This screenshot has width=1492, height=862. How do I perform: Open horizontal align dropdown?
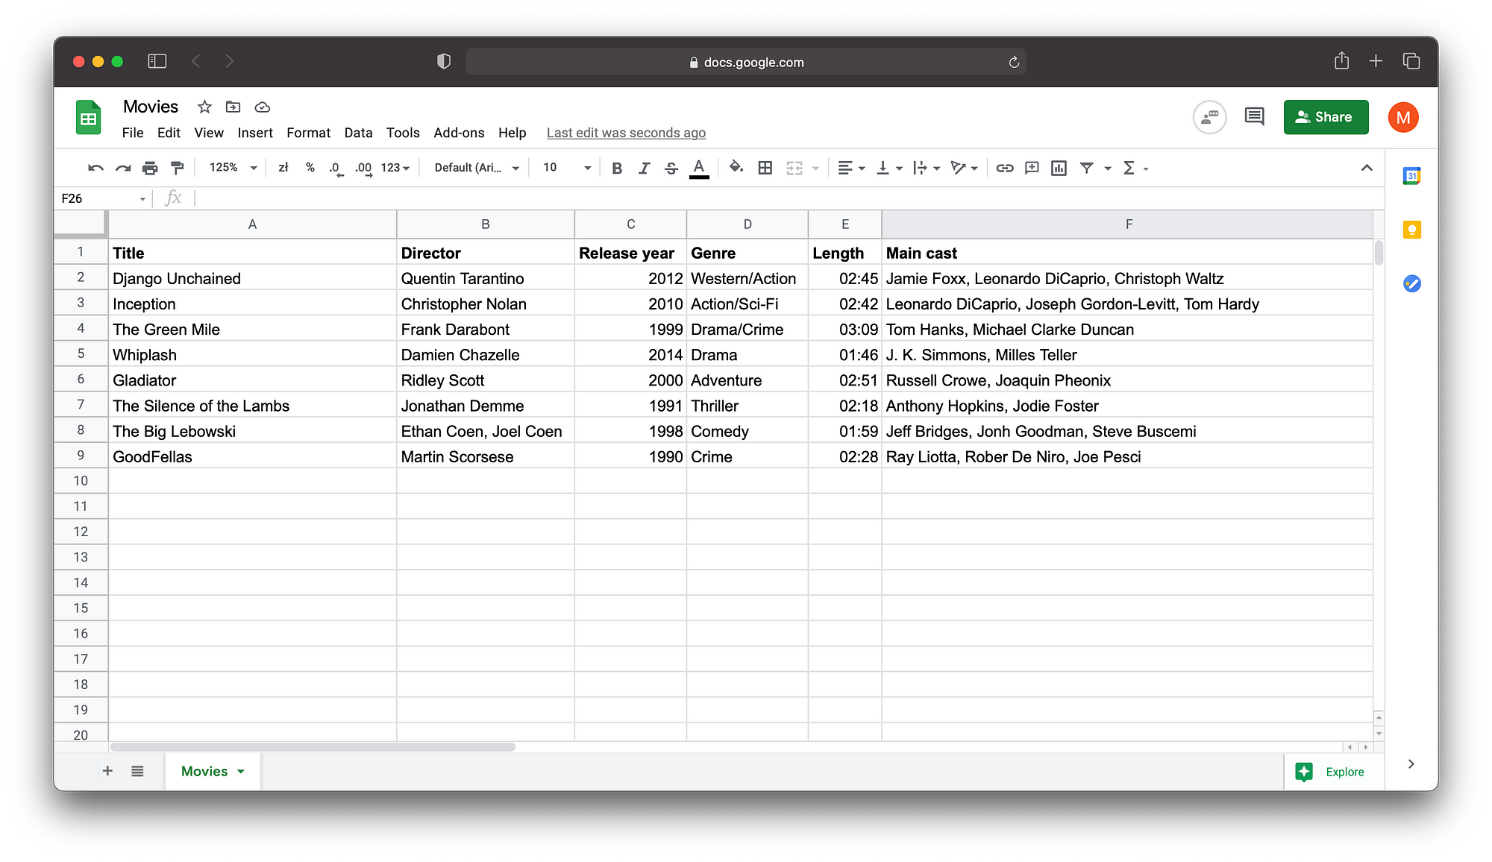(x=851, y=169)
